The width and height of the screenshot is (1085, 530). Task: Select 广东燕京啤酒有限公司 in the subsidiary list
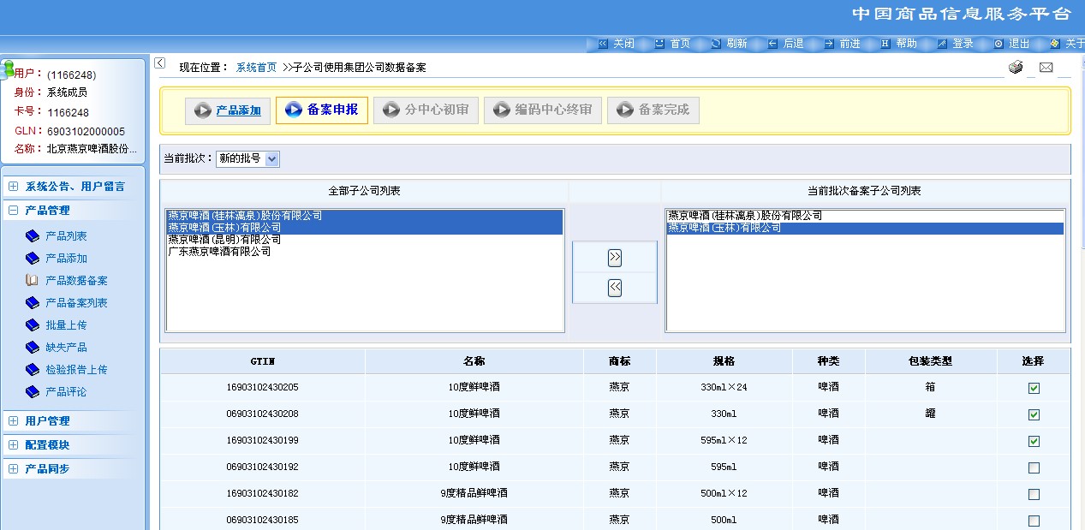click(x=220, y=252)
